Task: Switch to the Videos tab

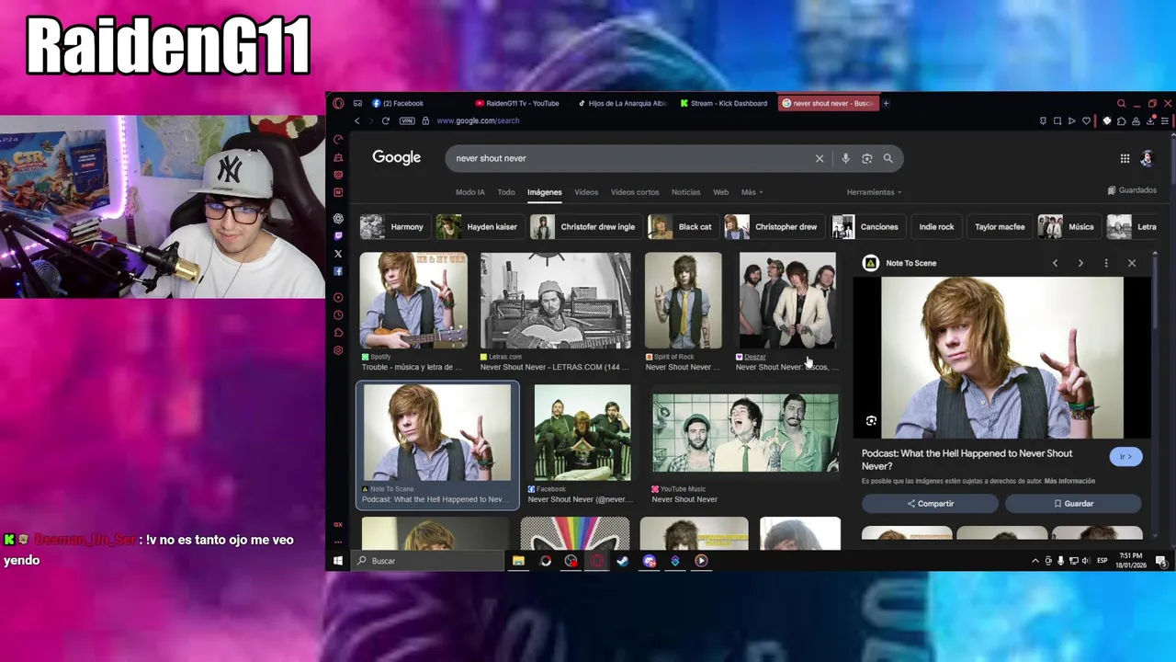Action: point(586,192)
